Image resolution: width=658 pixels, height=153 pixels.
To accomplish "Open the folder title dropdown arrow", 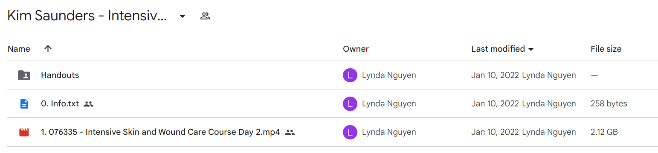I will [x=183, y=17].
